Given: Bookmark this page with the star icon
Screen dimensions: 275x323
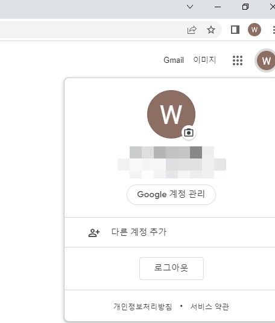Looking at the screenshot, I should click(211, 30).
